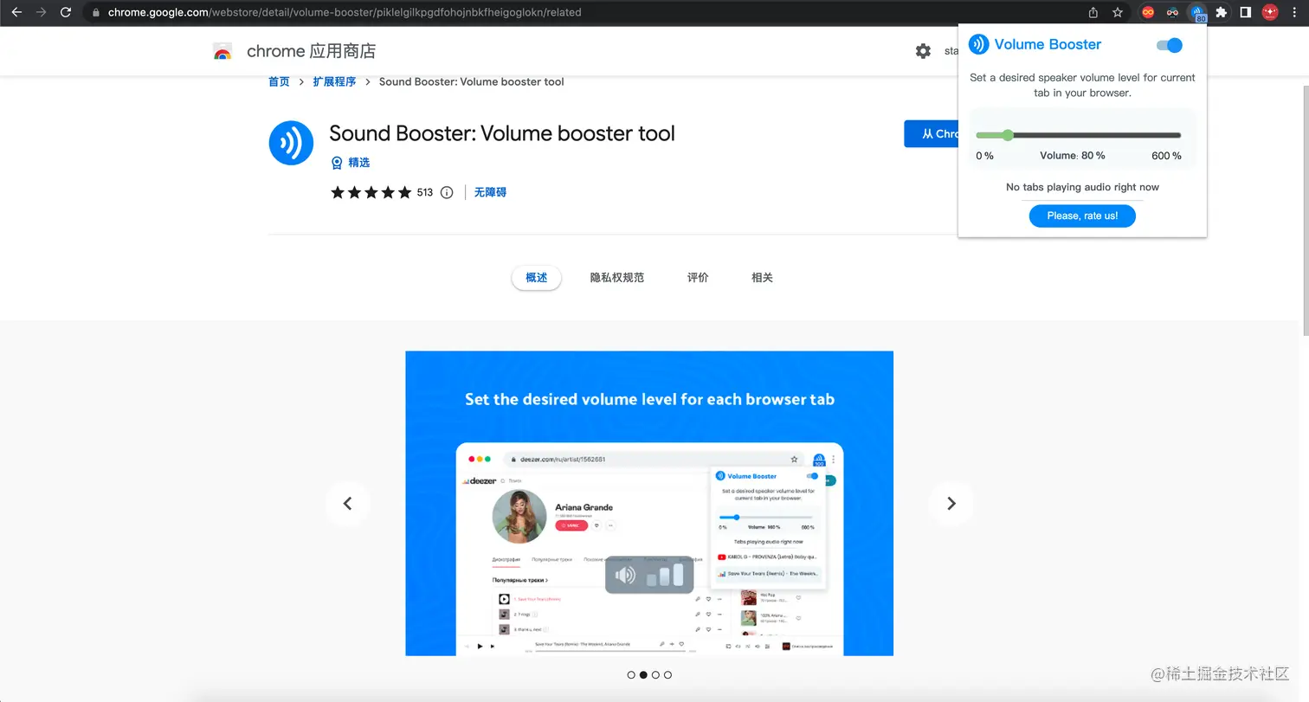Switch off the Volume Booster toggle

[1169, 45]
